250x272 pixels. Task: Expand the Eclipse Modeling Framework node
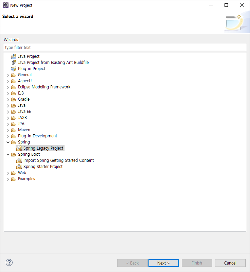tap(8, 87)
